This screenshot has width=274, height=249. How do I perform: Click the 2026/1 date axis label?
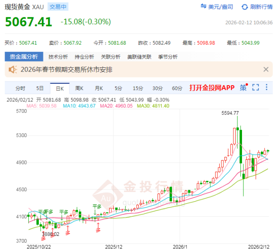[180, 247]
